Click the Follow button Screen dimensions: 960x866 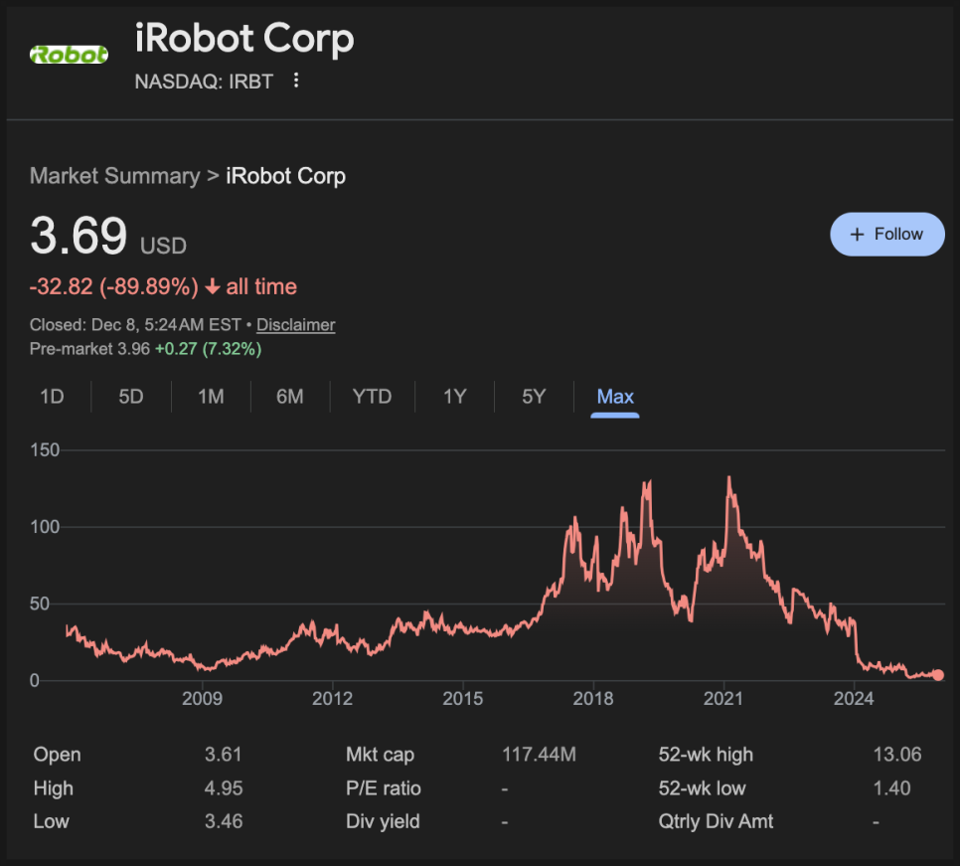point(886,235)
